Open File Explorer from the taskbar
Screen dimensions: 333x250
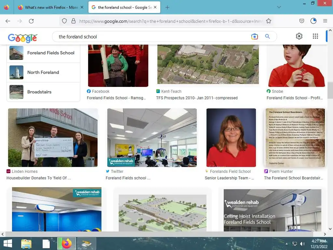[x=26, y=243]
